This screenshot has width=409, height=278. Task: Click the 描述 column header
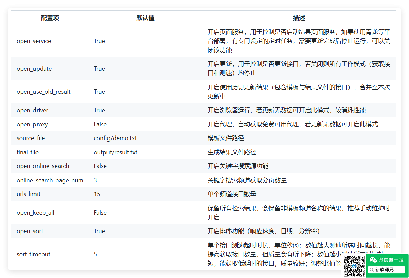299,18
